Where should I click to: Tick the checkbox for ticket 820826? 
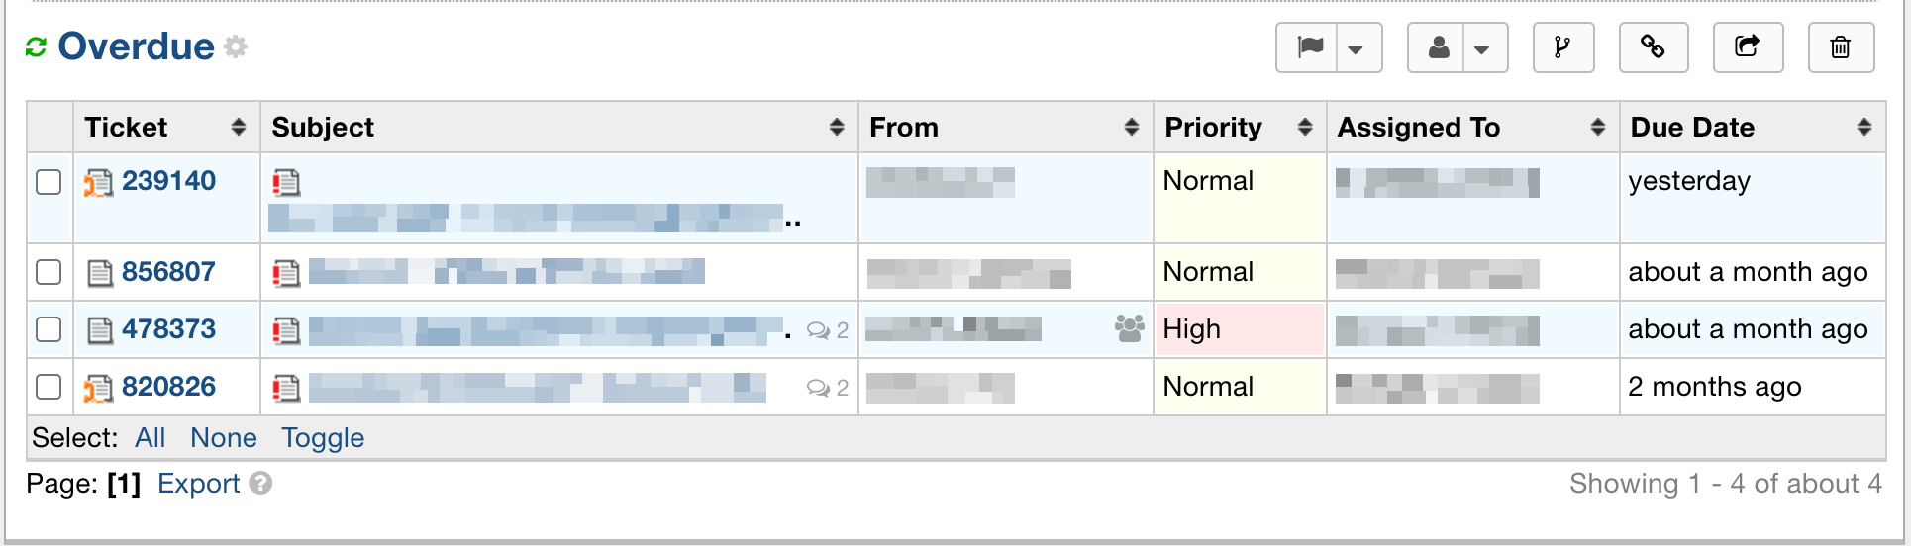(x=49, y=387)
